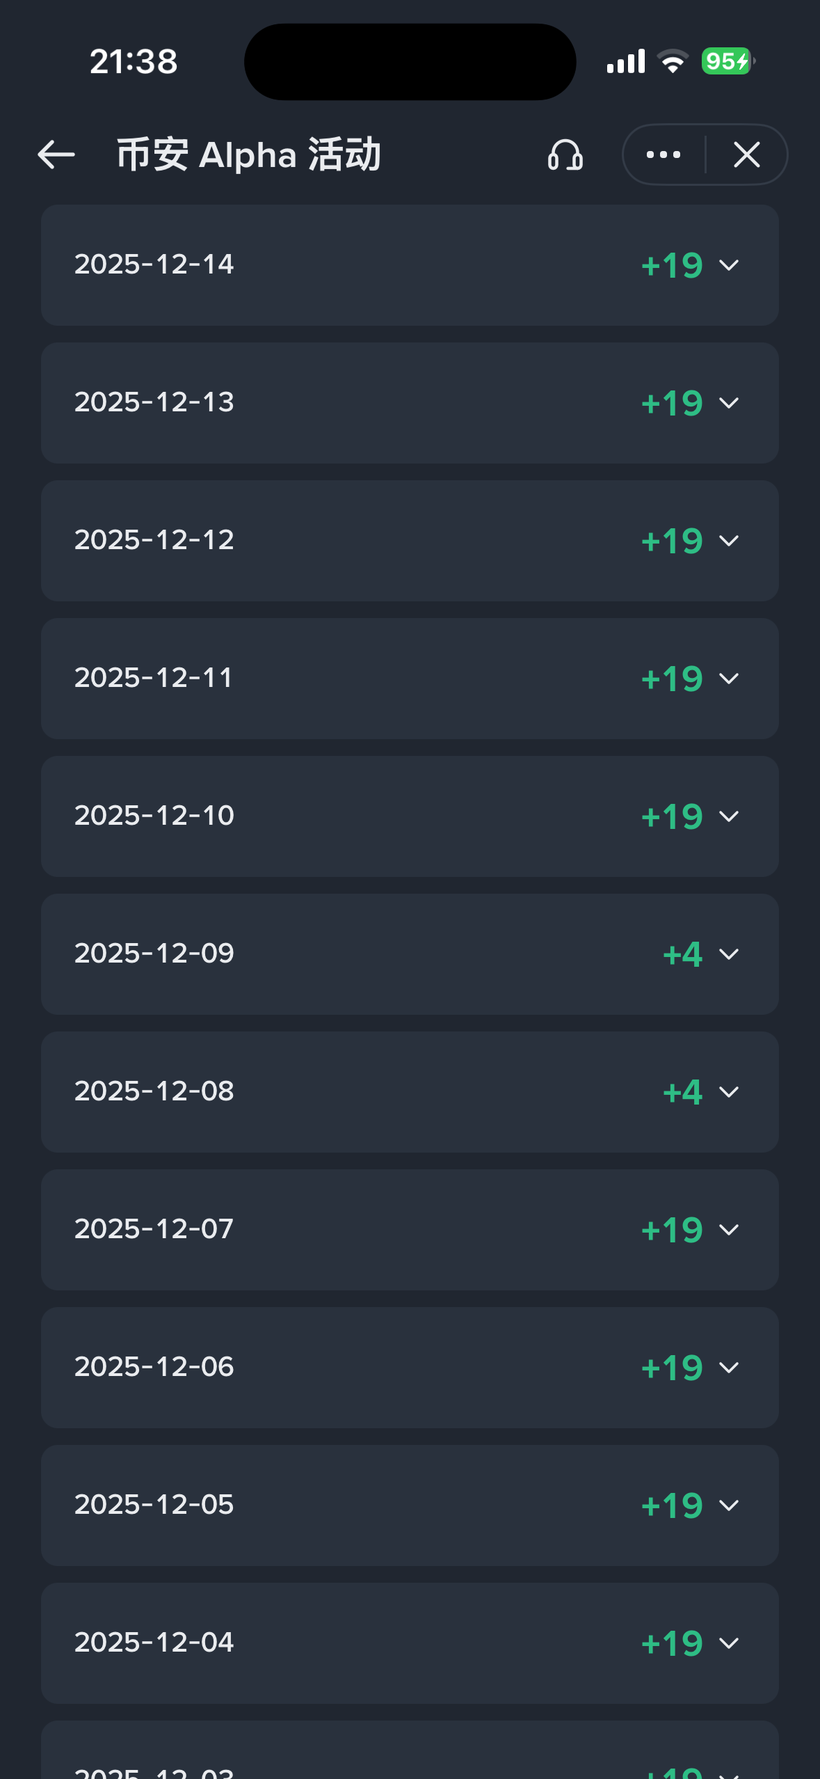Tap +4 points on 2025-12-09

tap(682, 954)
